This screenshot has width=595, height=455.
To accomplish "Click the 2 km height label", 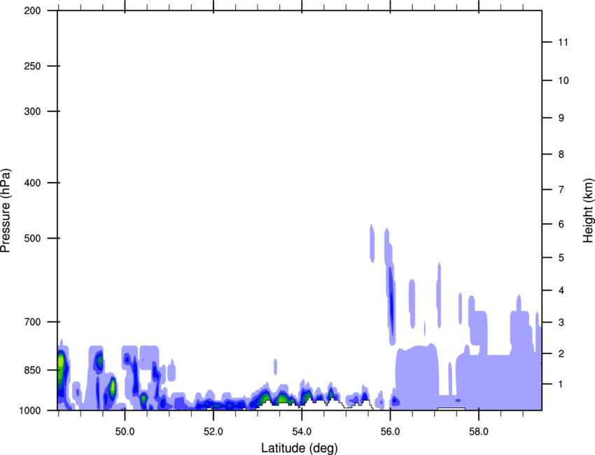I will (x=561, y=353).
